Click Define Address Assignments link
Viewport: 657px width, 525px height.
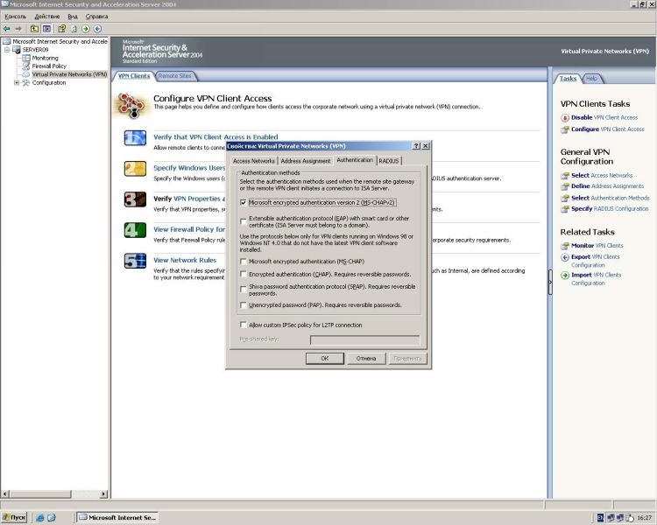(607, 186)
